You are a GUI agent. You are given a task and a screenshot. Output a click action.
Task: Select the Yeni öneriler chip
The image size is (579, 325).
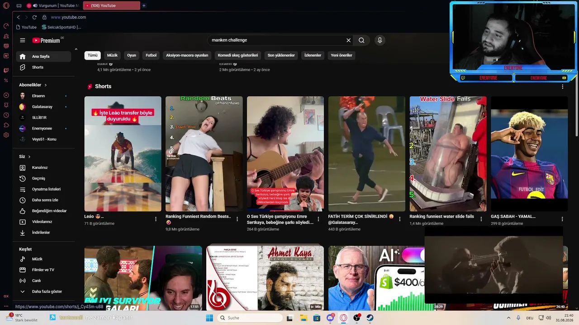click(x=342, y=55)
